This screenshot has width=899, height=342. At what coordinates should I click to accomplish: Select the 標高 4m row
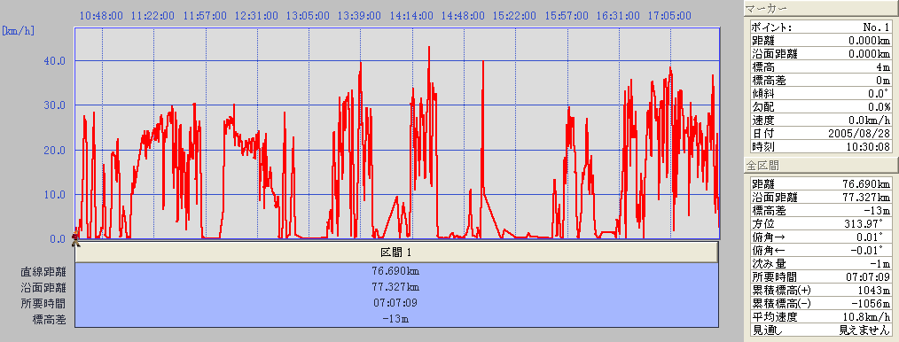(821, 67)
